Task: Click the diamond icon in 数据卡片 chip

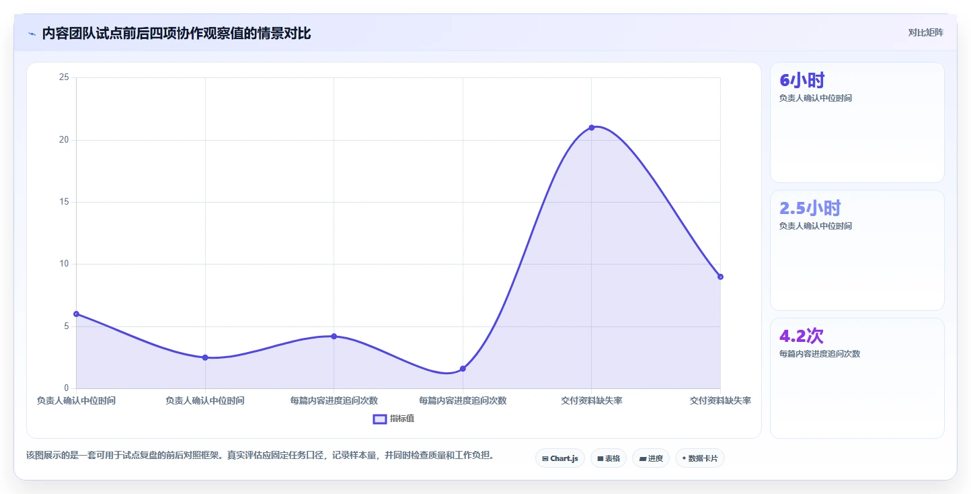Action: point(684,458)
